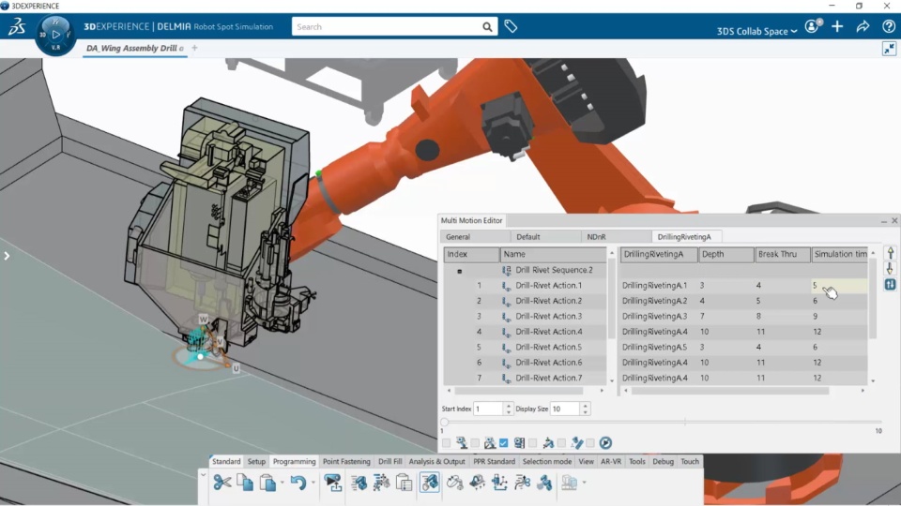The image size is (901, 506).
Task: Click the mouse-shaped icon in the bottom toolbar
Action: click(x=454, y=483)
